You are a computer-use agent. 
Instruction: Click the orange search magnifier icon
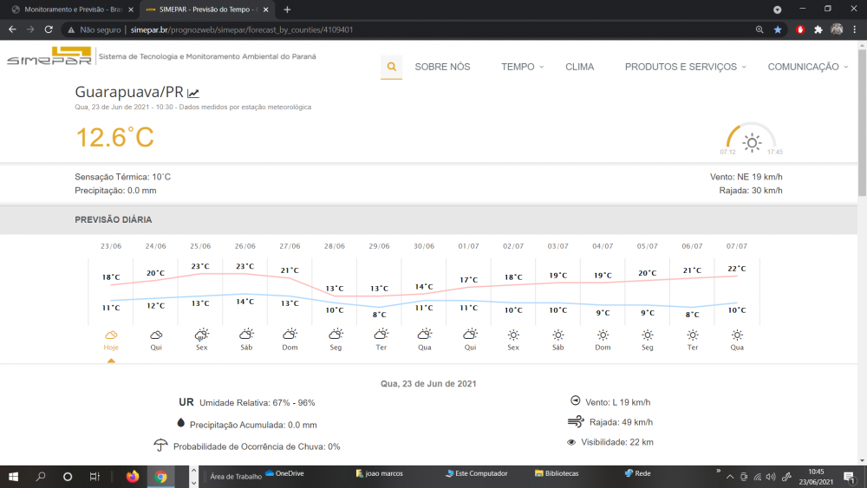pos(391,67)
